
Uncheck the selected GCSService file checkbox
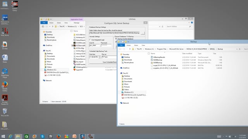(72, 46)
